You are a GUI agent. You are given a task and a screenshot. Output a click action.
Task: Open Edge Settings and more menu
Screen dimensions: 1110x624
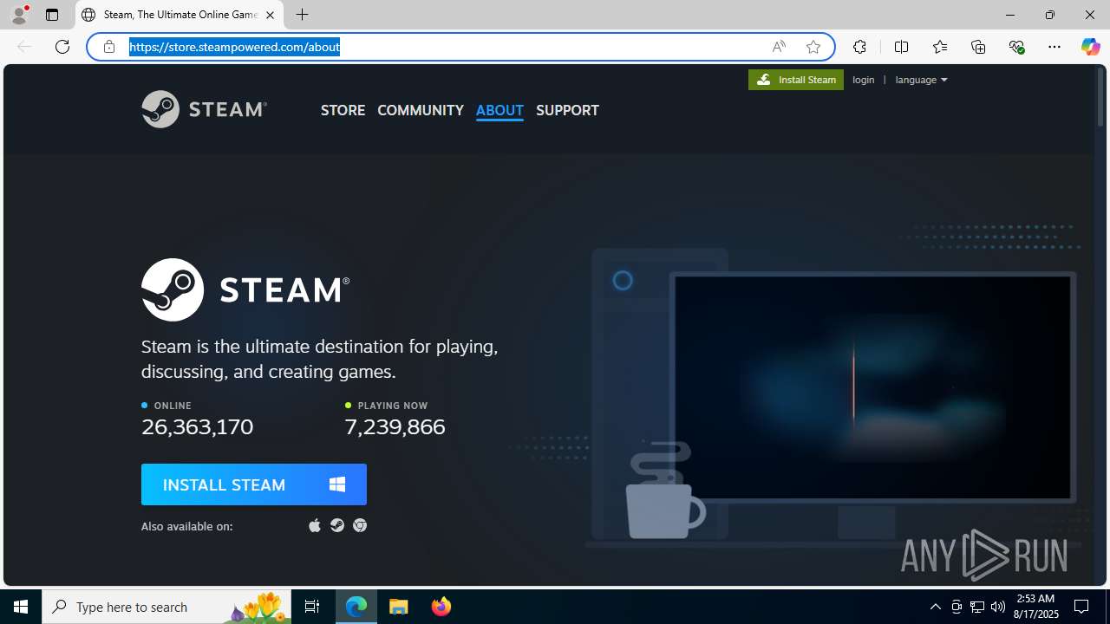[1054, 47]
